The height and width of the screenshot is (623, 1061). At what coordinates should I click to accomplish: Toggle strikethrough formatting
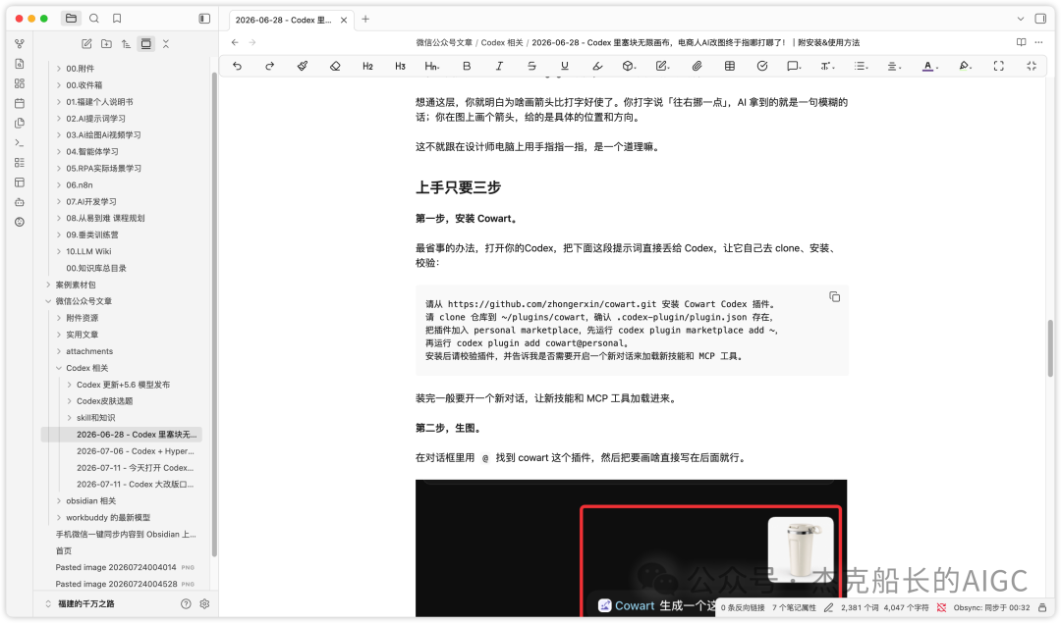pos(531,66)
